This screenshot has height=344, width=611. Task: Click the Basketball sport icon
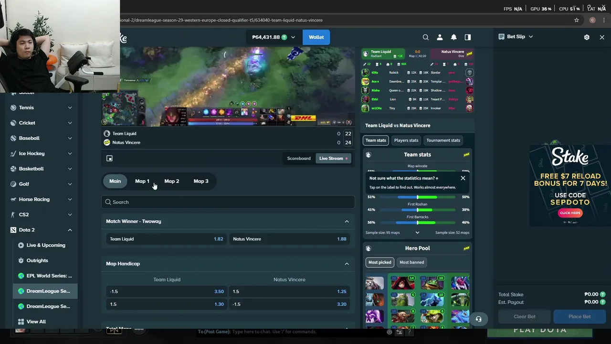point(13,169)
